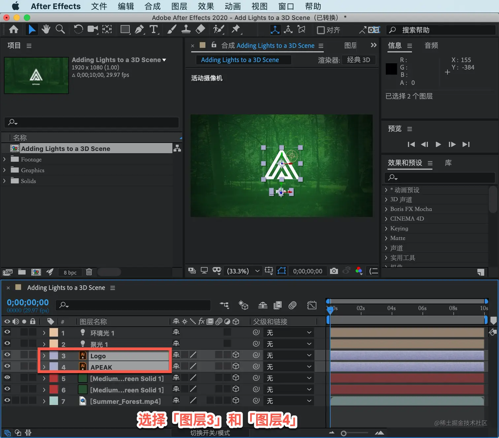
Task: Hide layer 5 Medium Green Solid
Action: tap(7, 378)
